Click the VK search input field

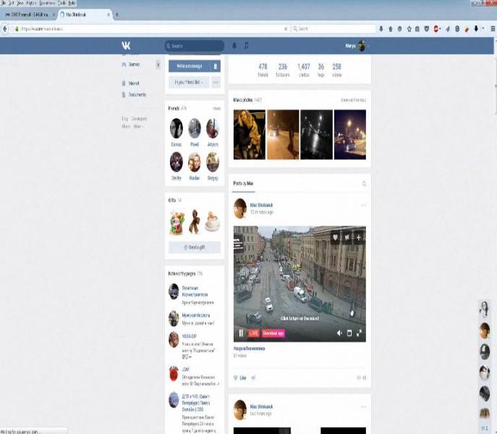pyautogui.click(x=195, y=46)
